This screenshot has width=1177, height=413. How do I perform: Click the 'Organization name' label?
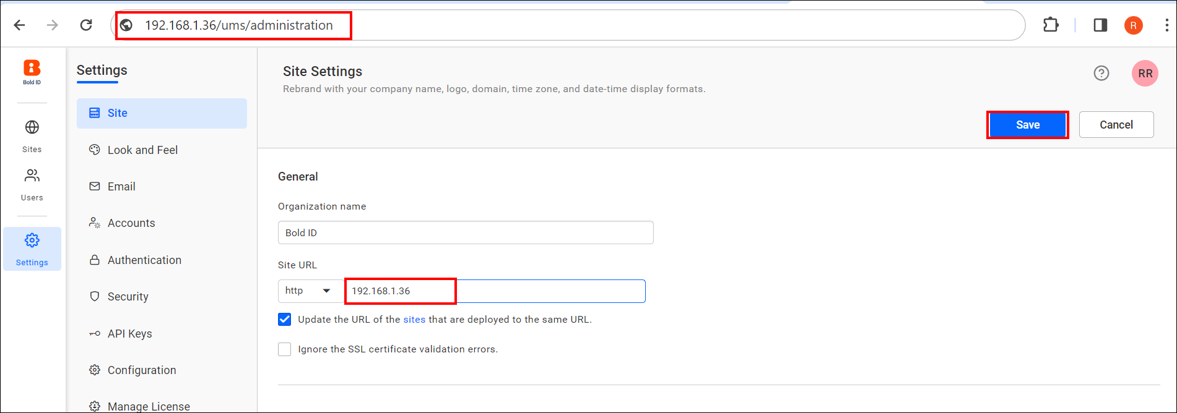pyautogui.click(x=322, y=206)
